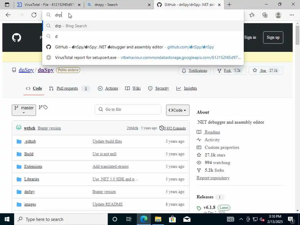Open the Libraries folder
This screenshot has width=300, height=225.
(32, 179)
